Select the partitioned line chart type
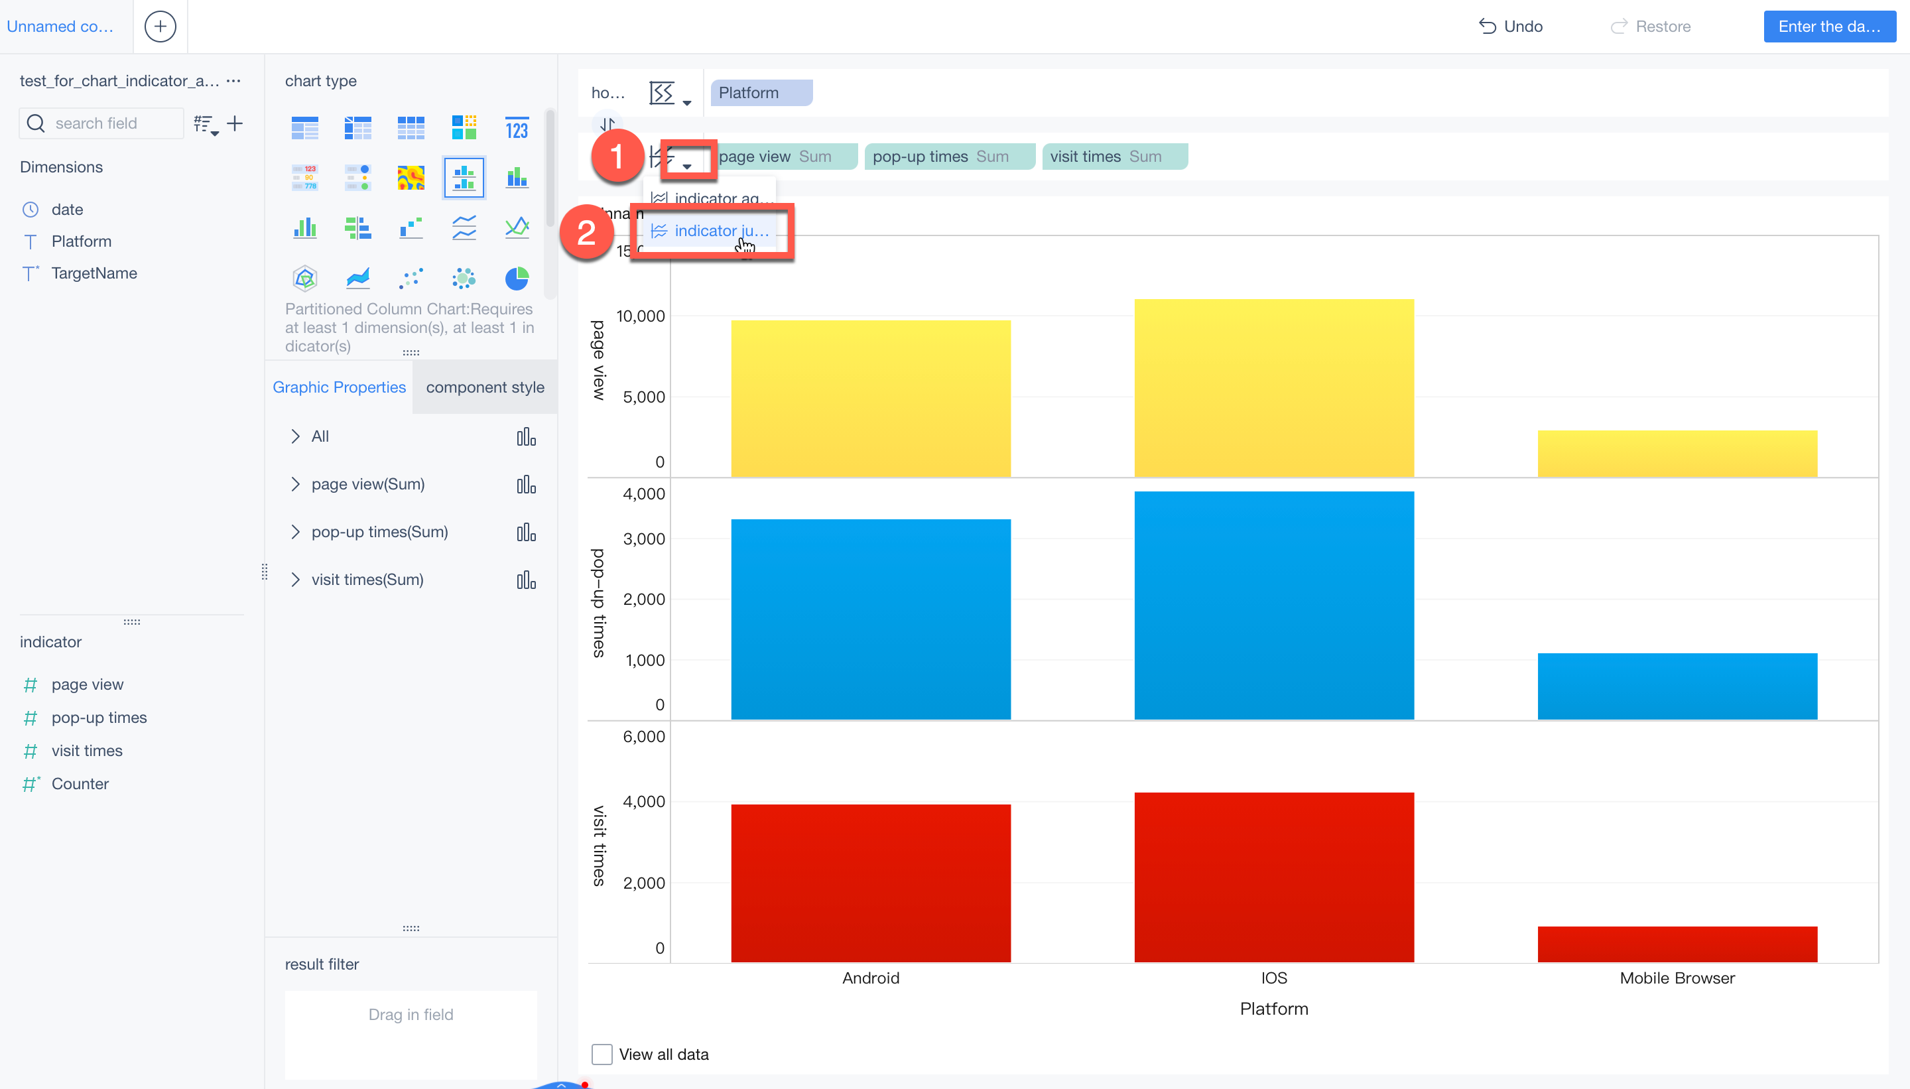 [x=464, y=227]
